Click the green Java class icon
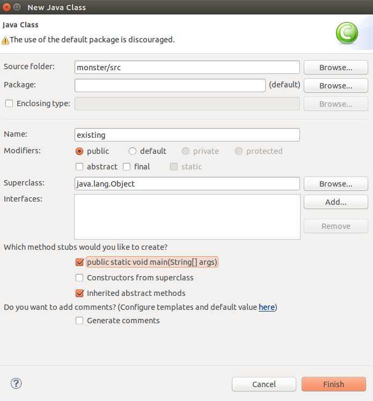The width and height of the screenshot is (373, 401). pyautogui.click(x=347, y=33)
